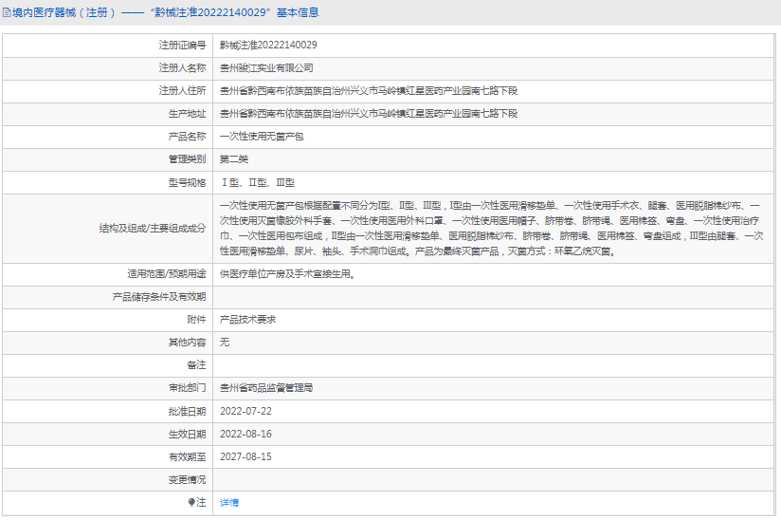This screenshot has width=781, height=520.
Task: Click the 注册人名称 row label
Action: pos(182,68)
